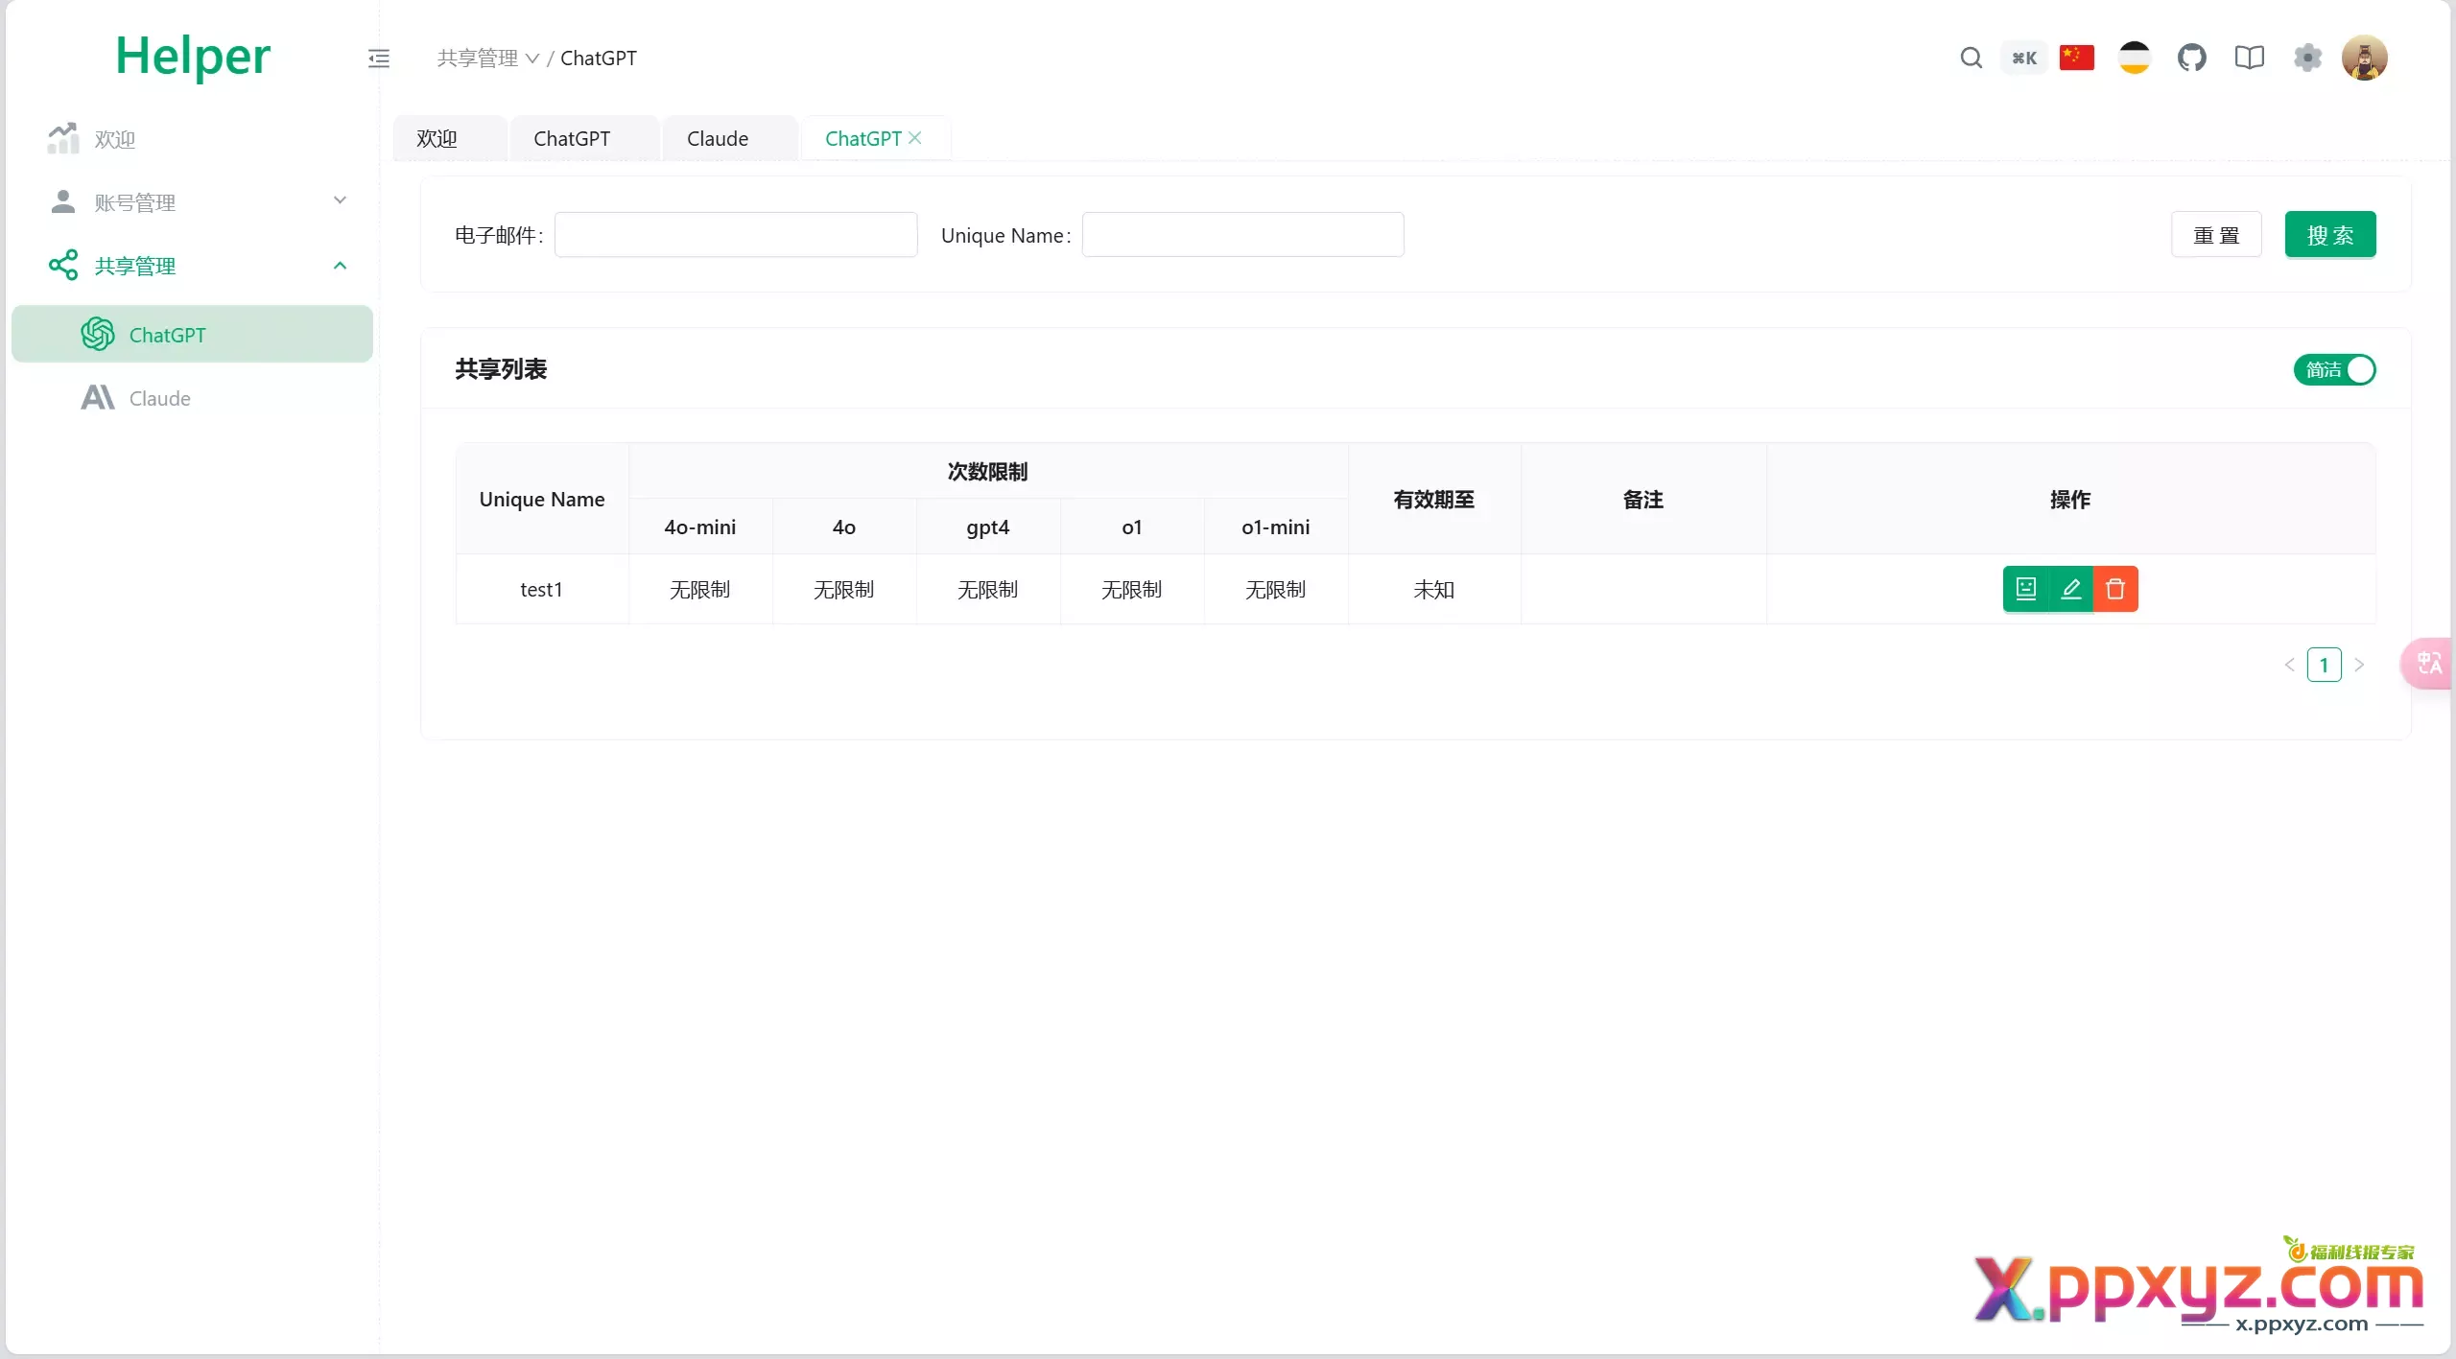The width and height of the screenshot is (2456, 1359).
Task: Focus the 电子邮件 input field
Action: 736,235
